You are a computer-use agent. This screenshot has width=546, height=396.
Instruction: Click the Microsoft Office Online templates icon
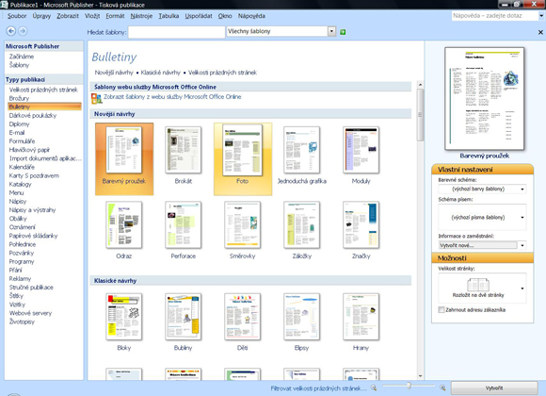click(x=96, y=98)
